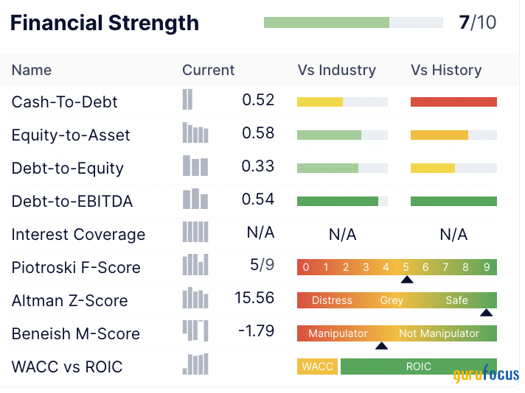The width and height of the screenshot is (525, 393).
Task: Click the Interest Coverage mini chart icon
Action: click(195, 233)
